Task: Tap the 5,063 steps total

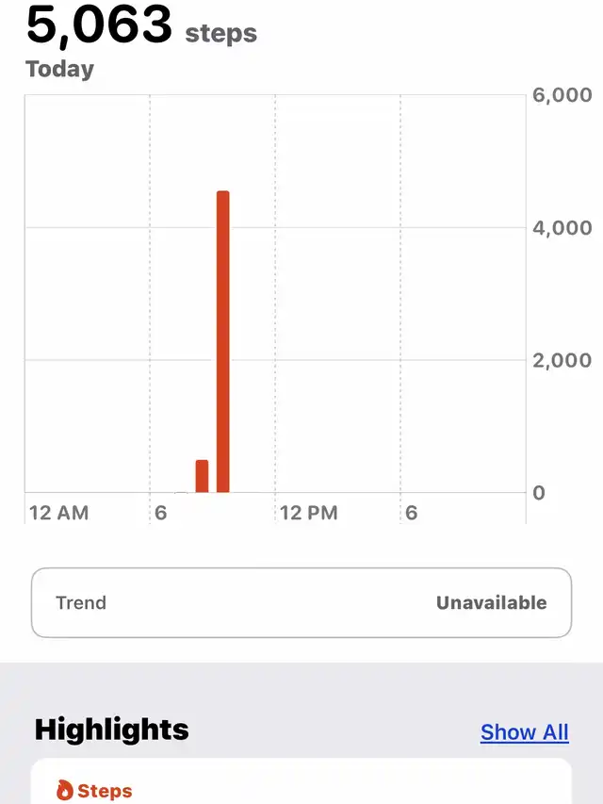Action: (141, 25)
